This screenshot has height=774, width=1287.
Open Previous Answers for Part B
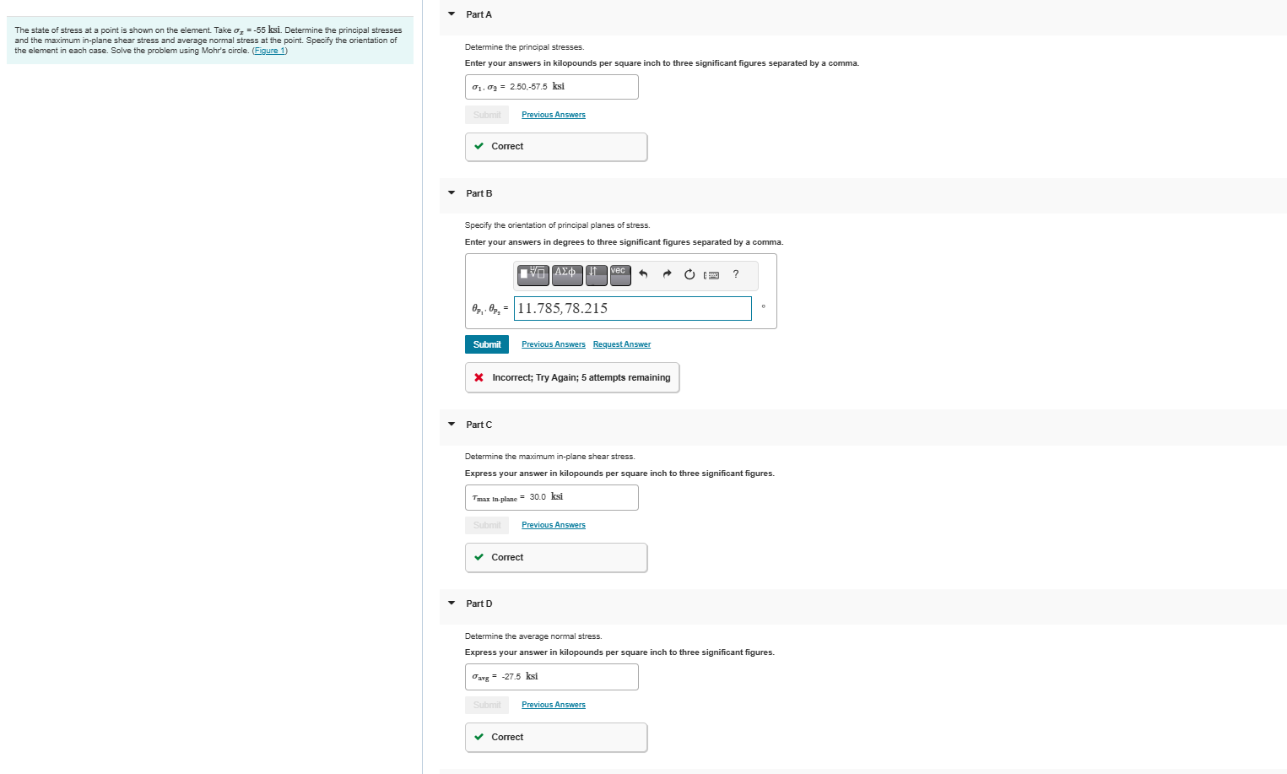click(x=554, y=344)
